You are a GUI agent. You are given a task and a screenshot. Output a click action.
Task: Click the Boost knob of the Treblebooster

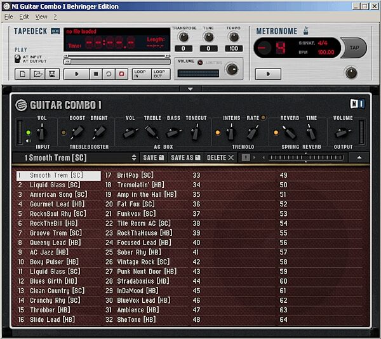click(x=77, y=132)
